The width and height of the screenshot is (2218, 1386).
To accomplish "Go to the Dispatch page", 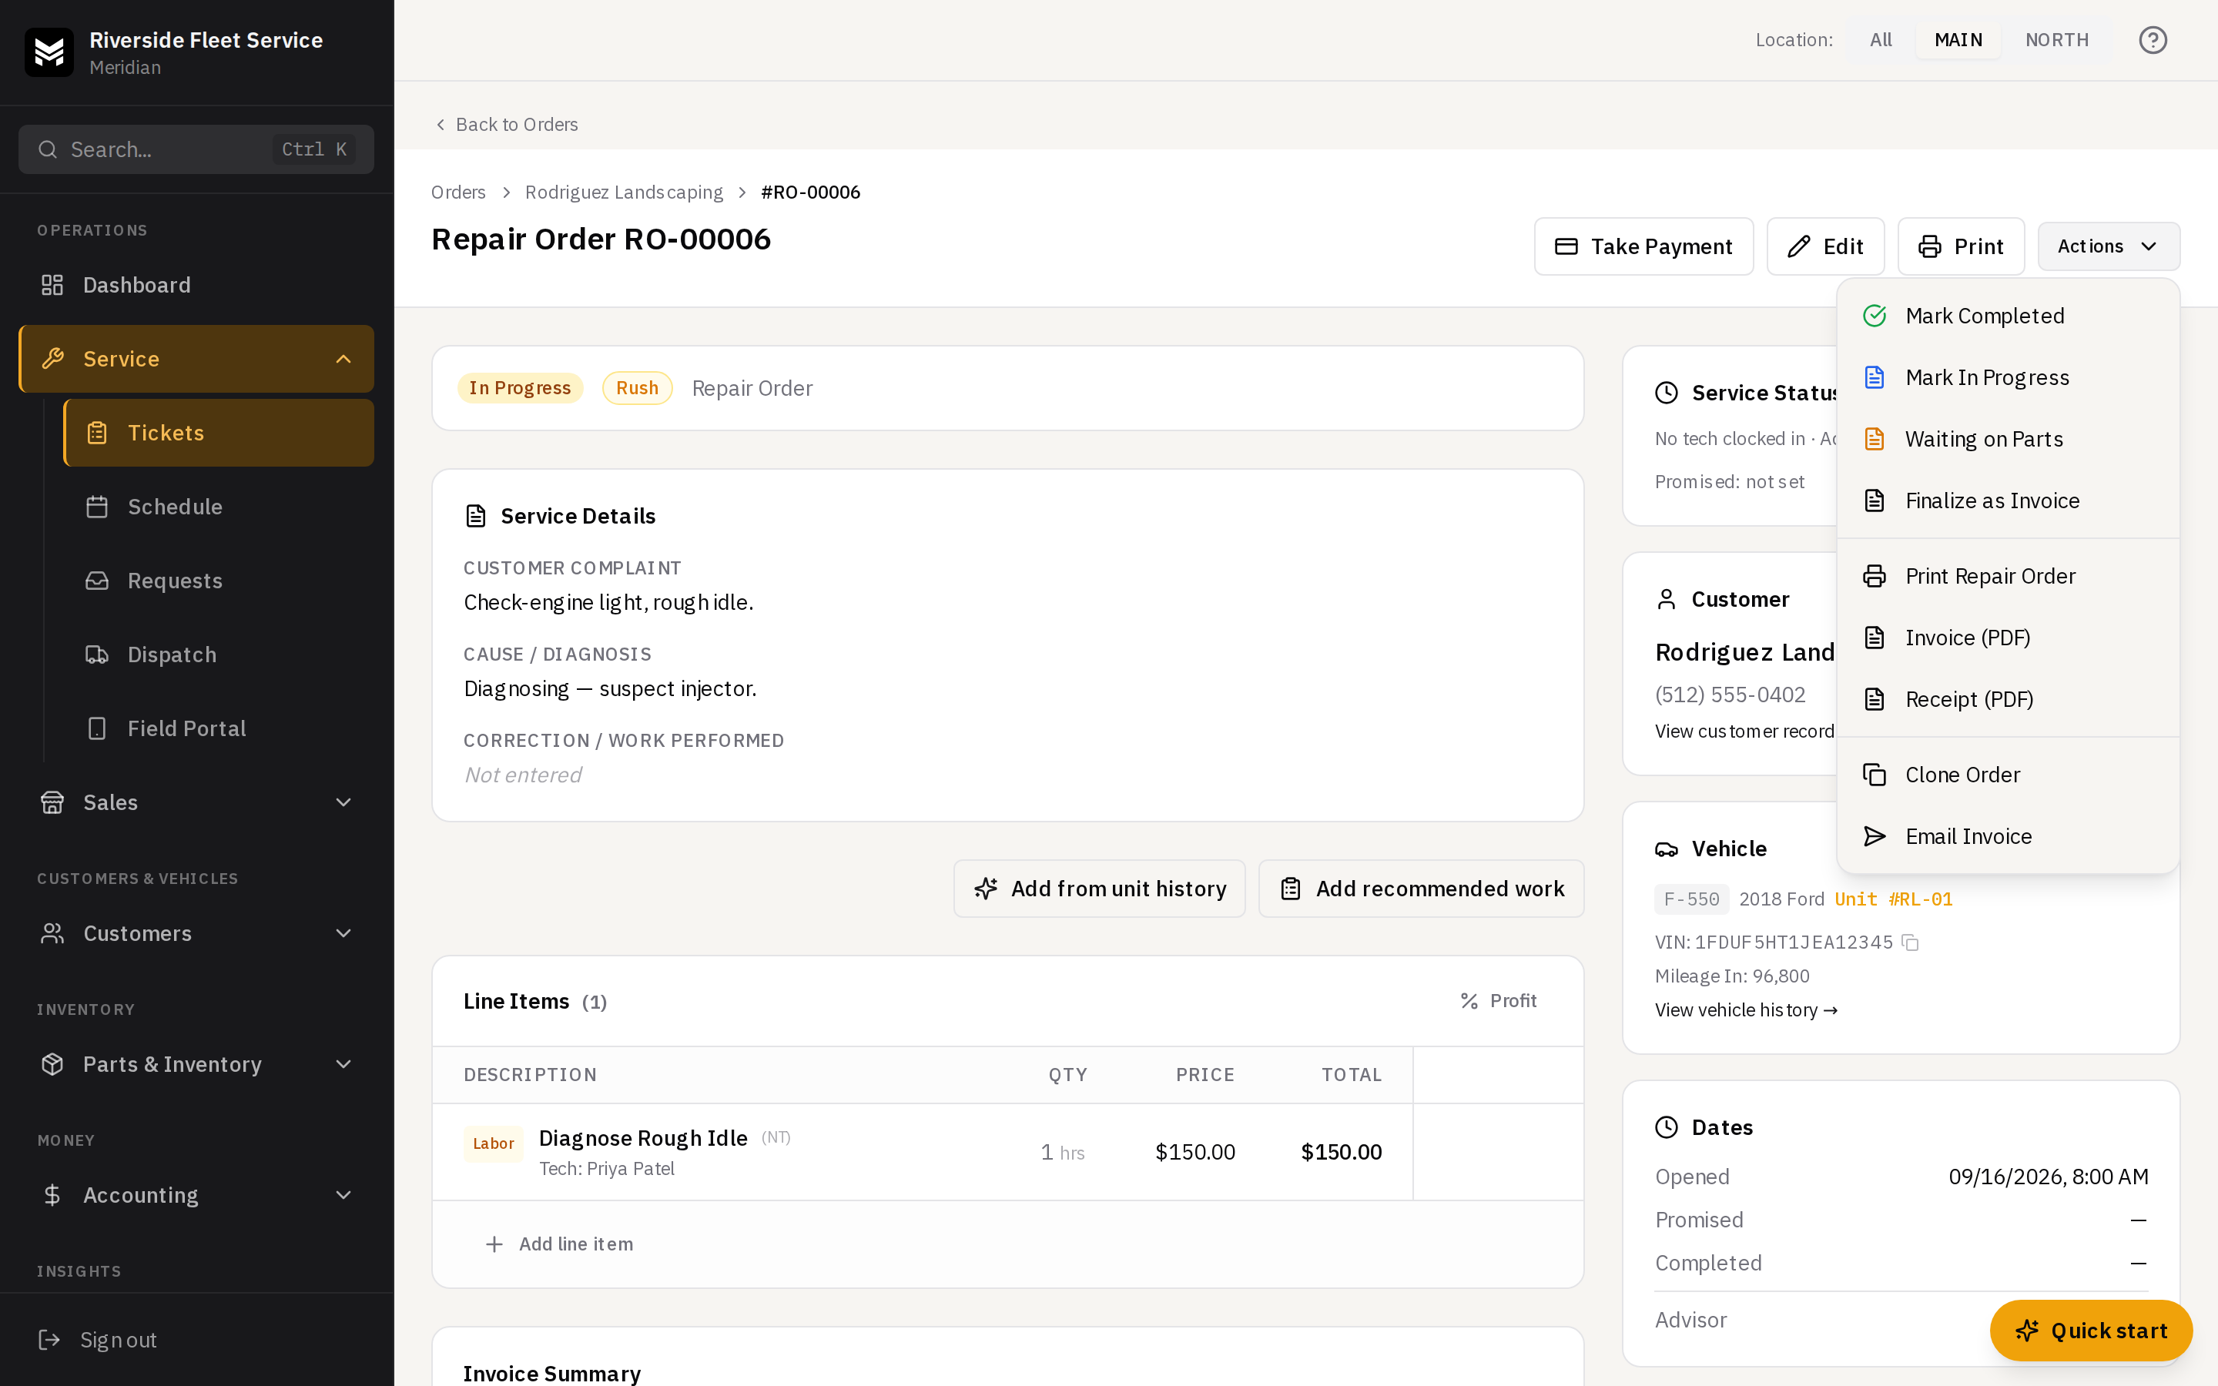I will 218,654.
